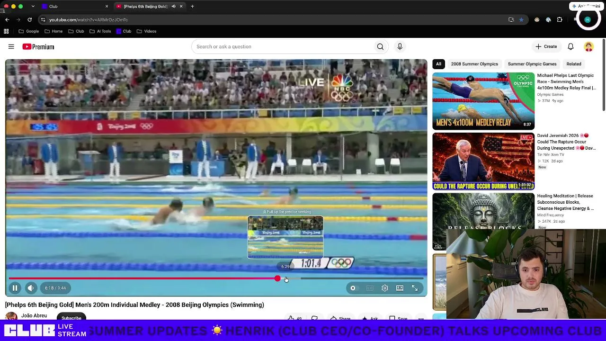
Task: Select the All filter chip
Action: tap(438, 64)
